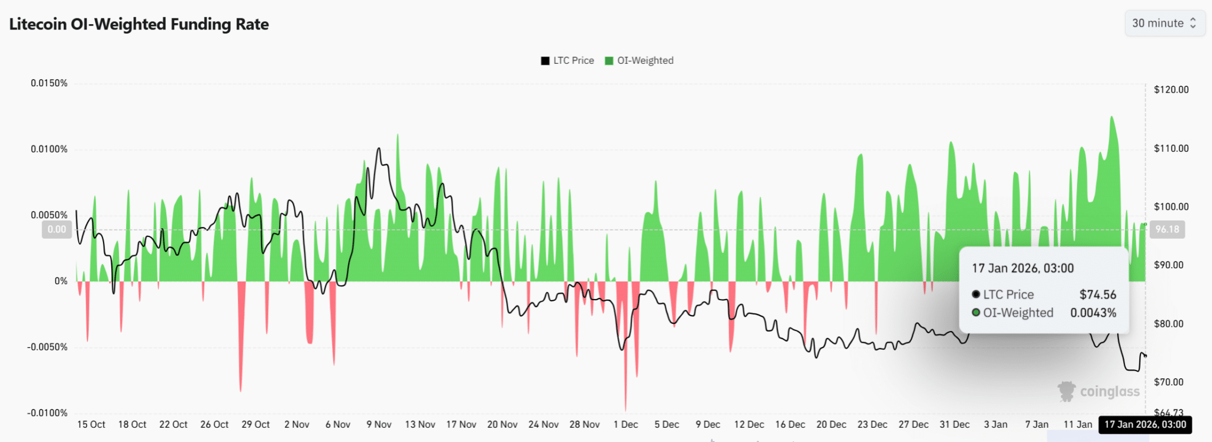
Task: Click the $120.00 label on the price axis
Action: [x=1171, y=90]
